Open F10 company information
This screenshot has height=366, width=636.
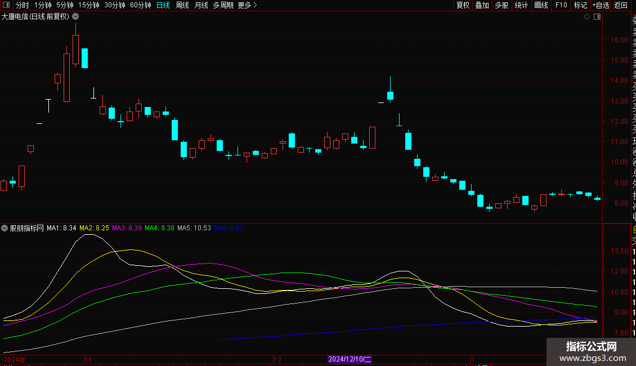click(561, 5)
